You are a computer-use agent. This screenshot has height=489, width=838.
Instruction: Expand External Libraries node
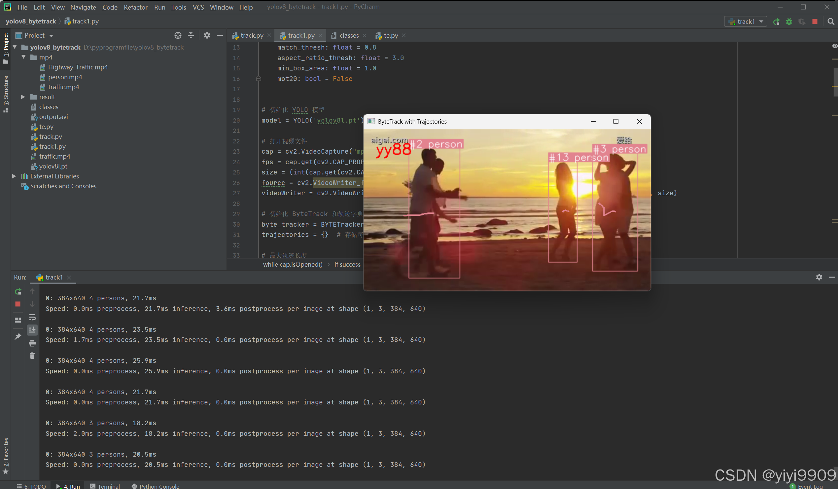pos(14,176)
